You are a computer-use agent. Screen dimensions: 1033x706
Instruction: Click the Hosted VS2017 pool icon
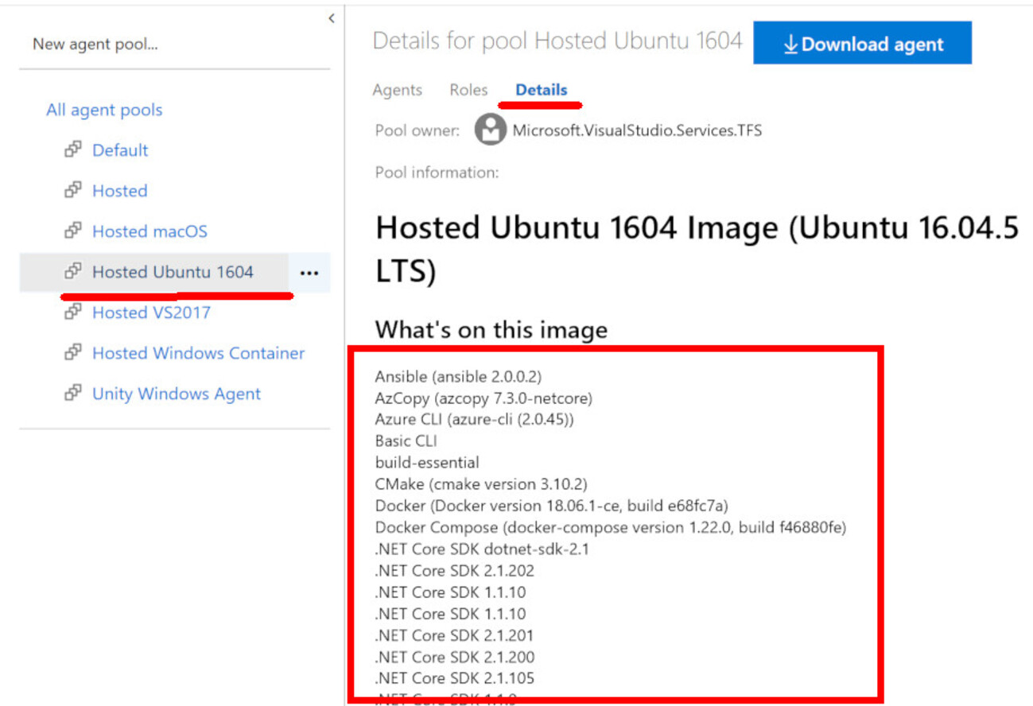pos(73,312)
